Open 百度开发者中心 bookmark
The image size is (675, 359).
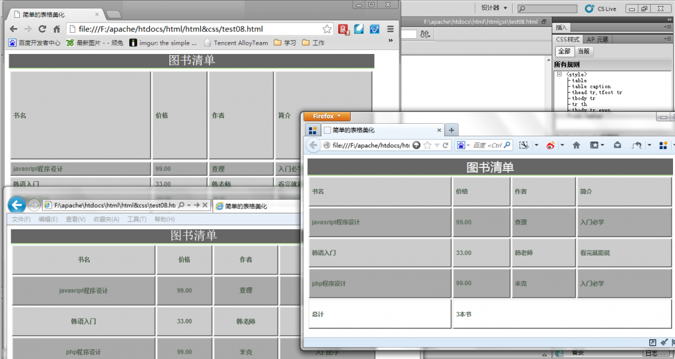pos(35,43)
